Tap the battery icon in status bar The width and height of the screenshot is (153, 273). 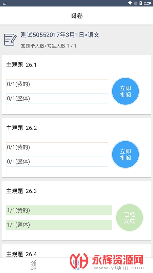141,3
